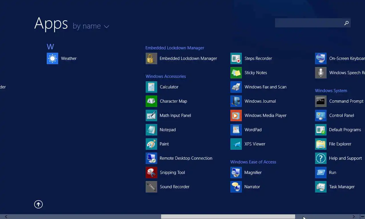
Task: Launch Windows Journal icon
Action: (x=236, y=101)
